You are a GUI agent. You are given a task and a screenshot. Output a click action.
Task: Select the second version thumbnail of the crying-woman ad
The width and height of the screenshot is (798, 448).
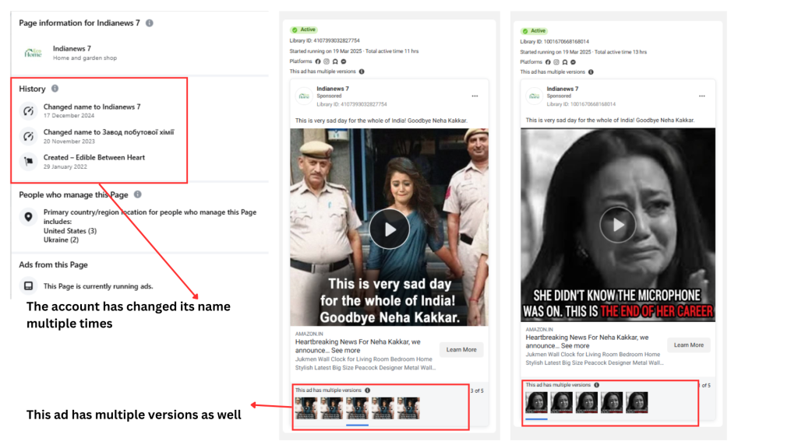pyautogui.click(x=562, y=402)
